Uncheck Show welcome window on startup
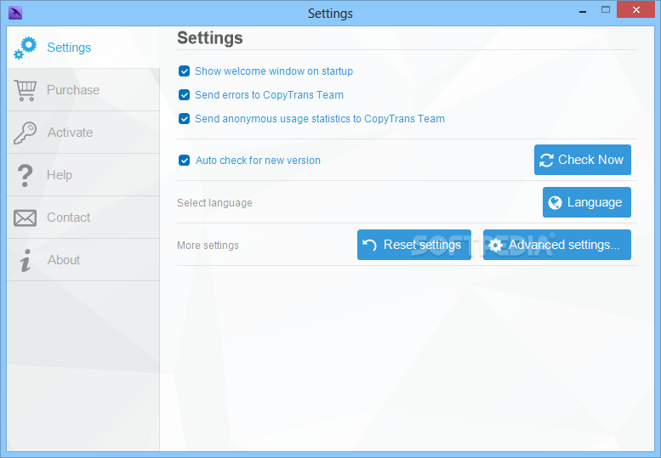This screenshot has height=458, width=661. (x=185, y=71)
